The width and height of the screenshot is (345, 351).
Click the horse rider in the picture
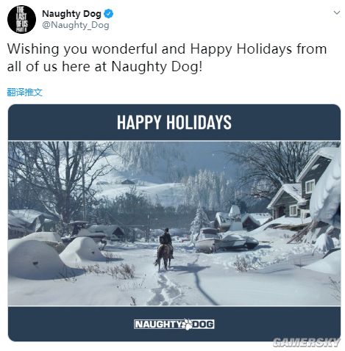[165, 249]
